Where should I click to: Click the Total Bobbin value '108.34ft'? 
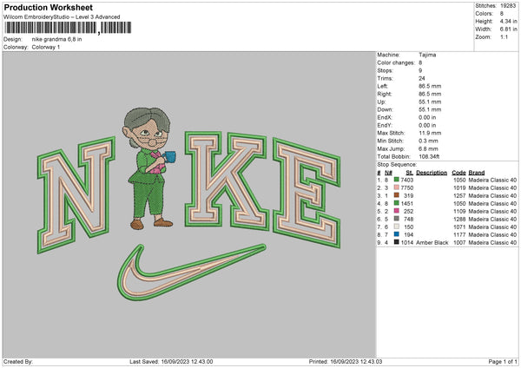click(x=429, y=156)
